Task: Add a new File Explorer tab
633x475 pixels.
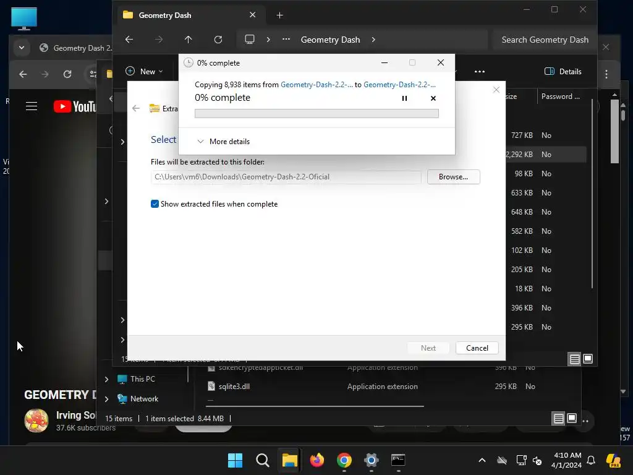Action: [279, 15]
